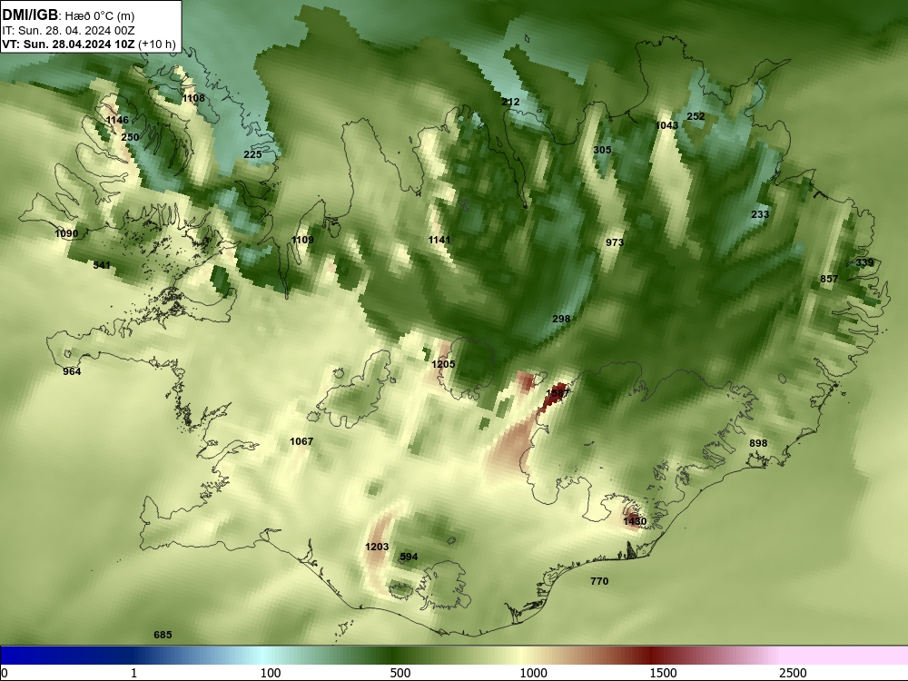Click the map value 685
908x681 pixels.
click(x=163, y=636)
